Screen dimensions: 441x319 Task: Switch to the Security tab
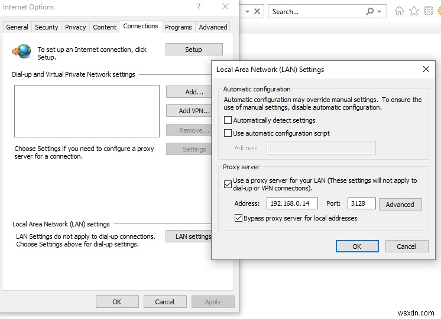(x=47, y=27)
